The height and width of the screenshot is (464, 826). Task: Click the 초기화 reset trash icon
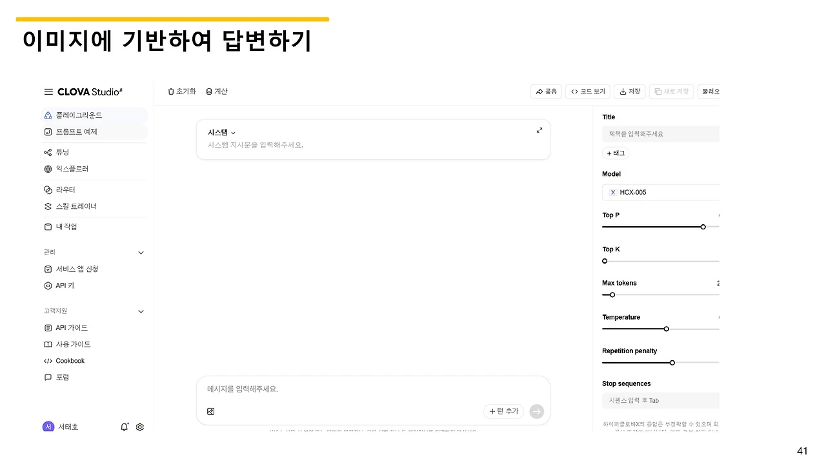[172, 91]
